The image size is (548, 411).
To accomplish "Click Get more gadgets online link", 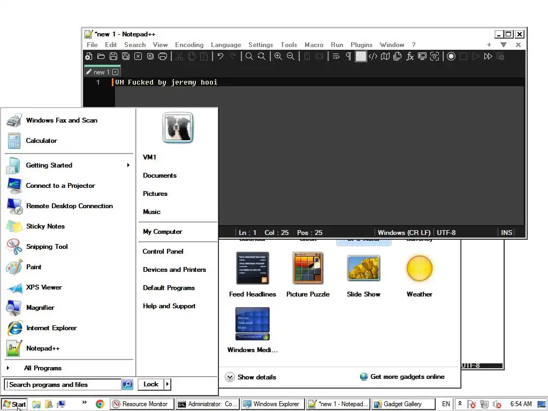I will point(402,376).
